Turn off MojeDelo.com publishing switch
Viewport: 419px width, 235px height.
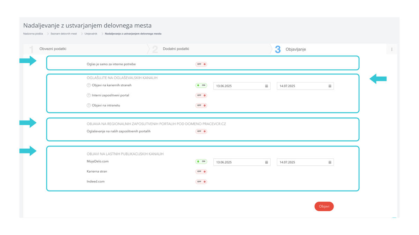(x=201, y=162)
